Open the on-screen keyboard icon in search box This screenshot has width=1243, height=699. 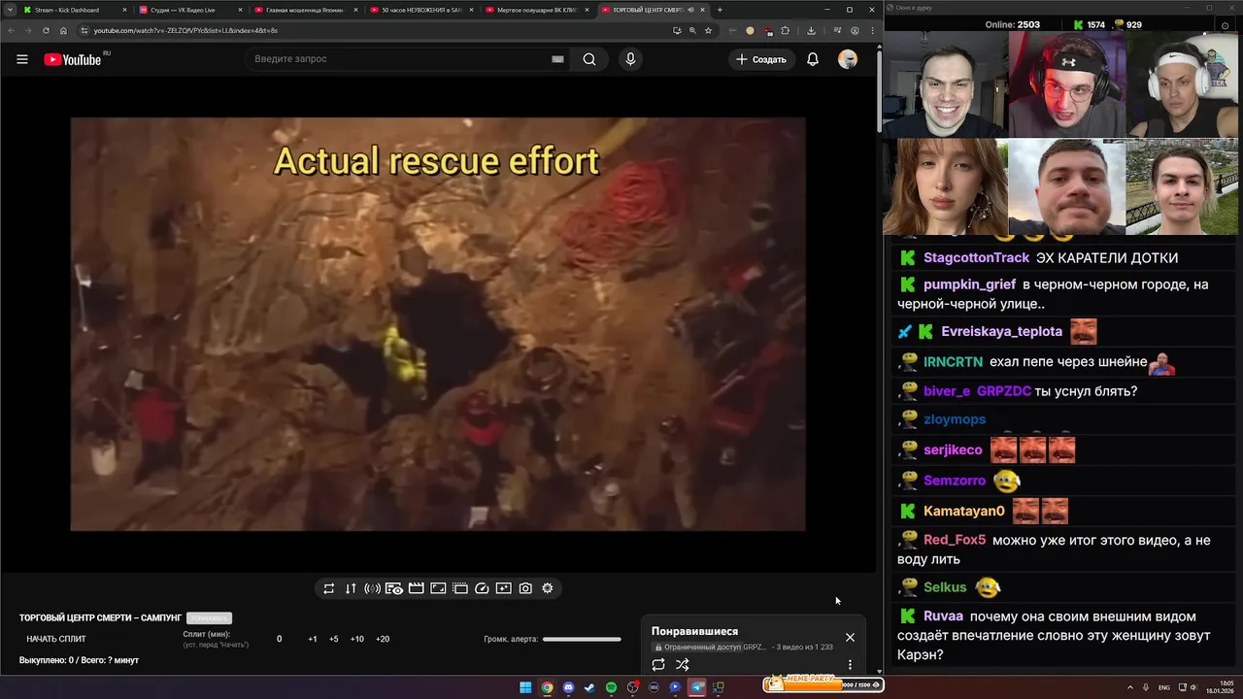[557, 59]
